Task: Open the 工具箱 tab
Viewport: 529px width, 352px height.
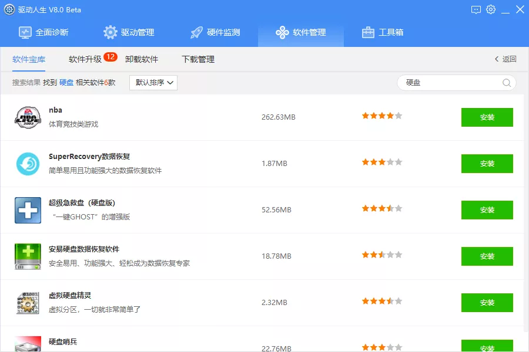Action: point(383,32)
